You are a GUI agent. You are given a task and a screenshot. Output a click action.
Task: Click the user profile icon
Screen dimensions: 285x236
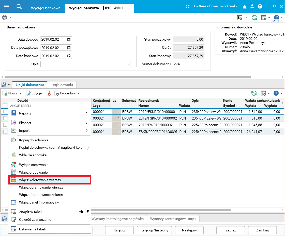252,7
